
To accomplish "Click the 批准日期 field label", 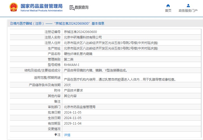I will (54, 113).
